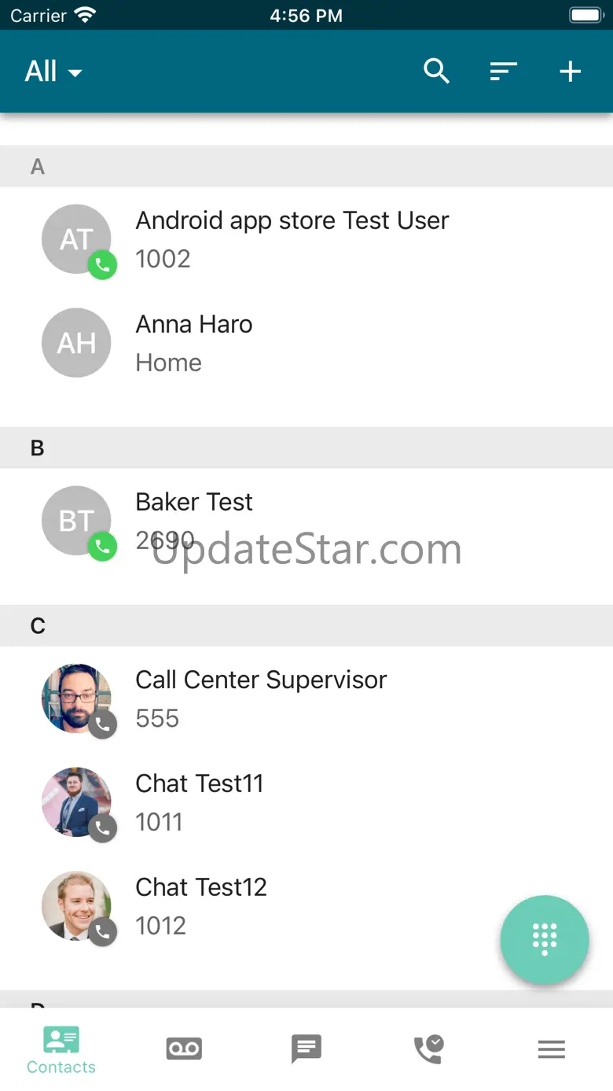Tap the sort contacts icon

503,72
